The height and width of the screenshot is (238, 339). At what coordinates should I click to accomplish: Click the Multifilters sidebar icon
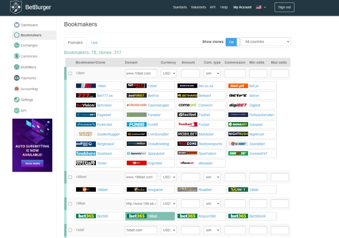tap(17, 67)
